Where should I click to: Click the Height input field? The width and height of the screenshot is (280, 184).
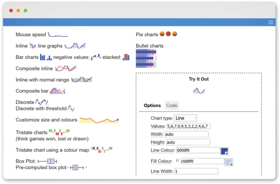pos(188,142)
